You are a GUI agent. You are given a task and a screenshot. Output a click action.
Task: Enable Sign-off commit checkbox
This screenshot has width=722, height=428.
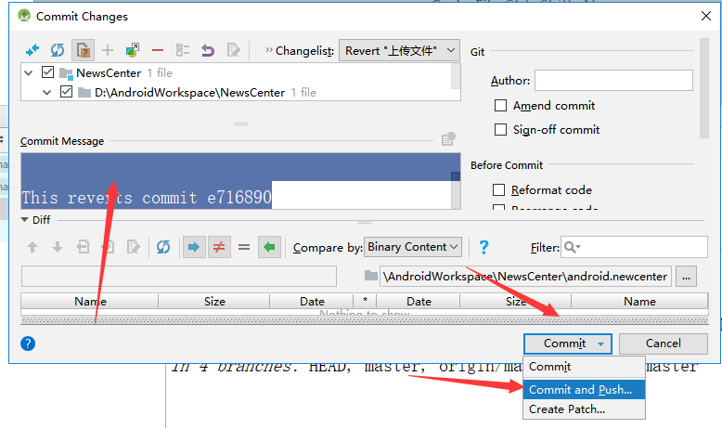500,129
